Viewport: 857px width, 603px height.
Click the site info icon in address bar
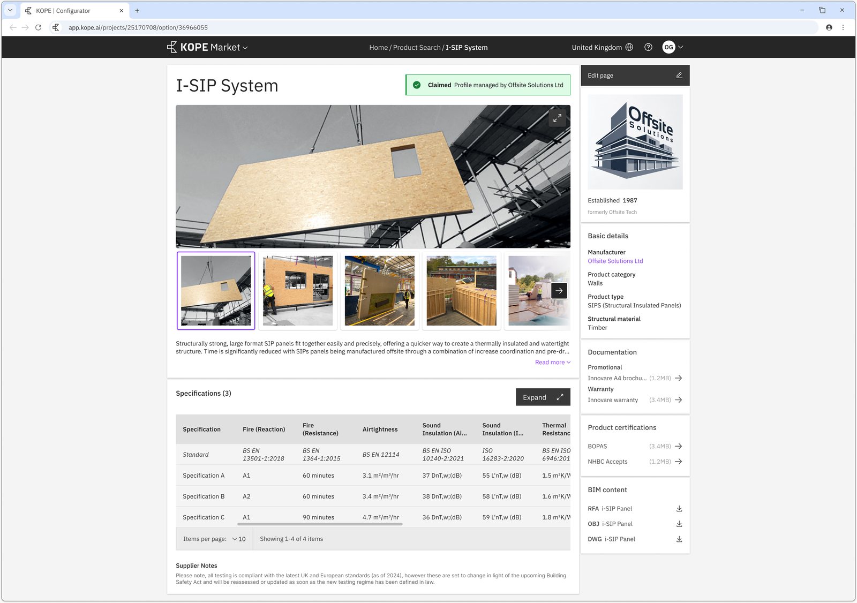tap(56, 27)
